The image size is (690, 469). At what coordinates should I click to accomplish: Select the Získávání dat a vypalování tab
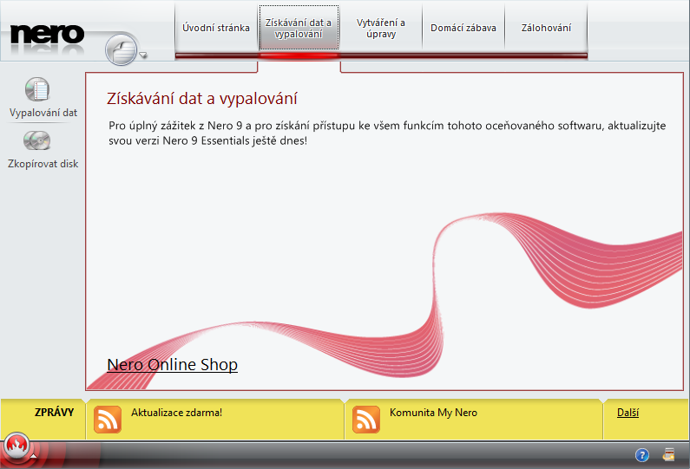point(299,28)
